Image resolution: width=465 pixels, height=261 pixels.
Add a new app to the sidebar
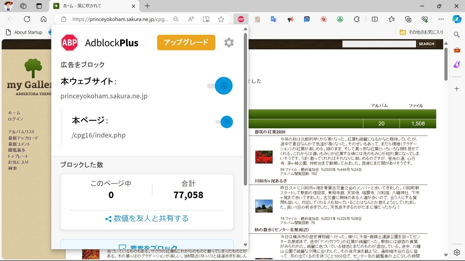click(x=457, y=89)
